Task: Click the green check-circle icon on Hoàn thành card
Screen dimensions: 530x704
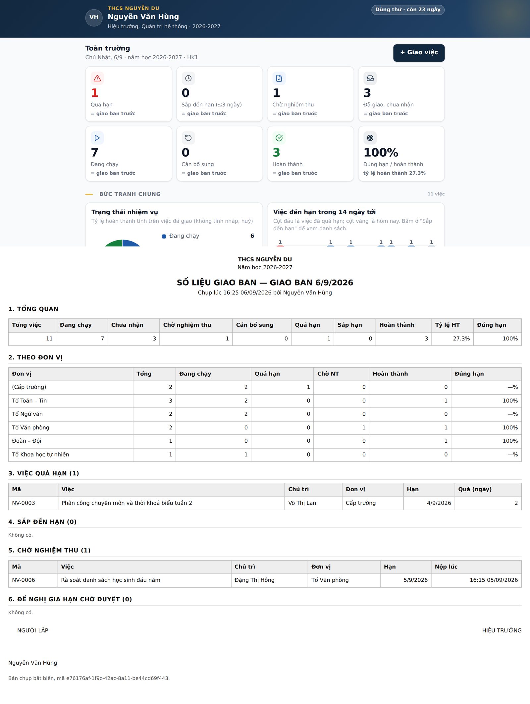Action: (279, 138)
